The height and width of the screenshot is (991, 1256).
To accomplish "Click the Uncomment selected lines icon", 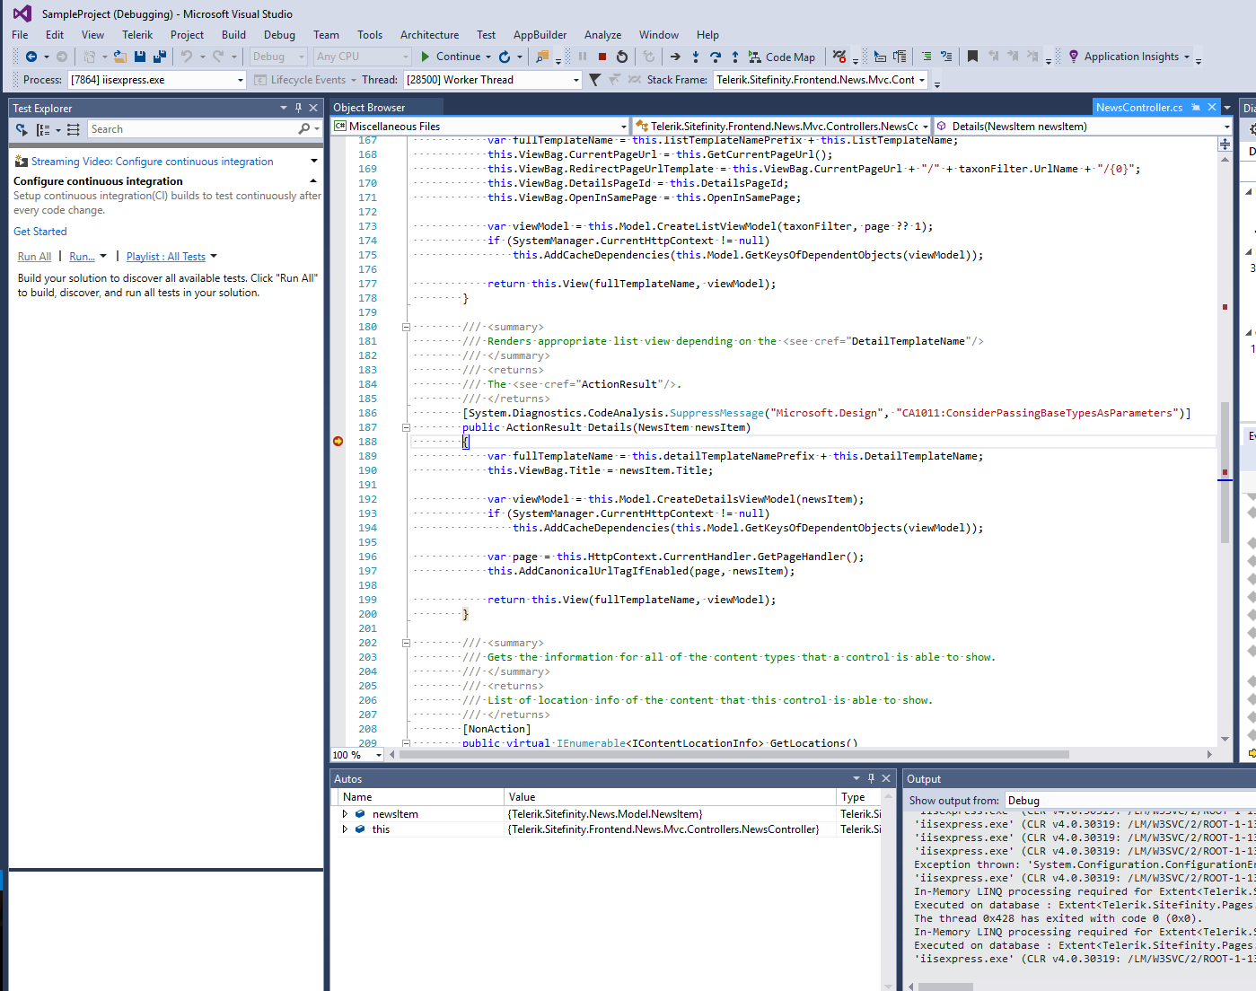I will [x=946, y=57].
